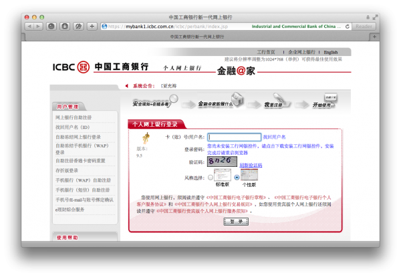The width and height of the screenshot is (401, 277).
Task: Select the 个性版 radio button
Action: tap(237, 177)
